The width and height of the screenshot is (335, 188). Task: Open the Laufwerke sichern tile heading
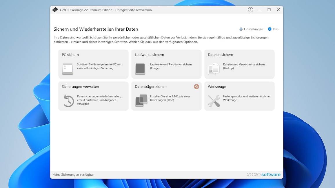pos(149,55)
